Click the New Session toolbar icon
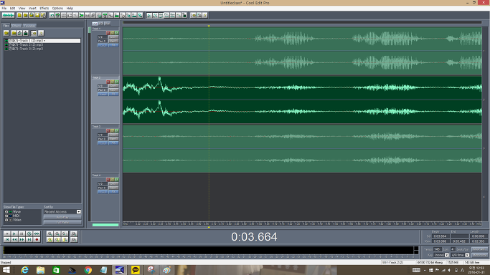This screenshot has width=490, height=275. [19, 15]
